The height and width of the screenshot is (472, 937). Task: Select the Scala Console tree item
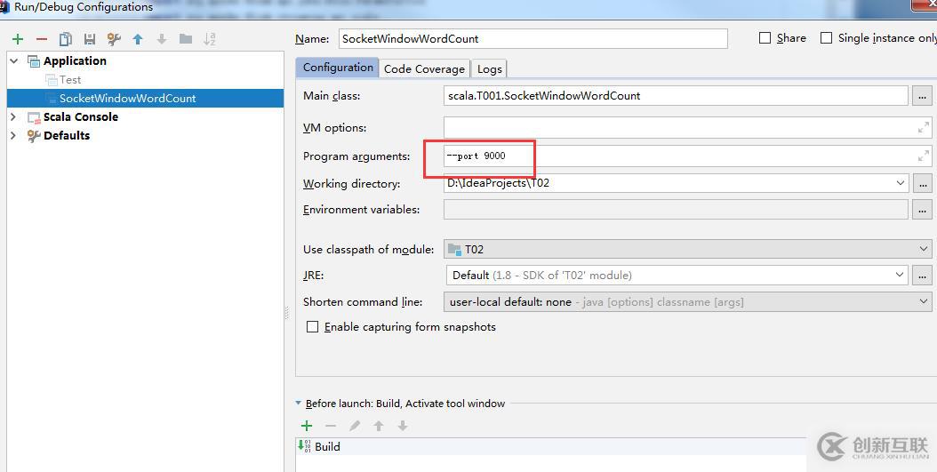(x=81, y=117)
